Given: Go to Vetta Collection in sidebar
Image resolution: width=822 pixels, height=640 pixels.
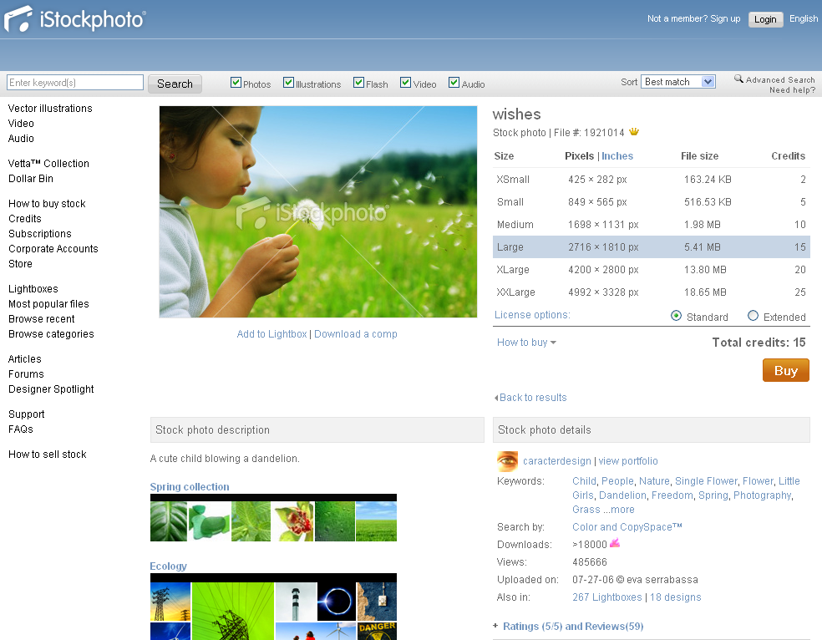Looking at the screenshot, I should pyautogui.click(x=48, y=164).
